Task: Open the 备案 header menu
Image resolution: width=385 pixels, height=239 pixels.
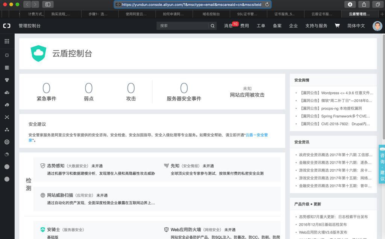Action: pyautogui.click(x=277, y=26)
